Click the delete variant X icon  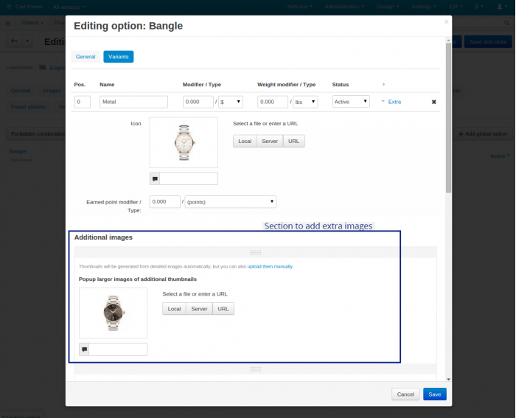coord(433,102)
